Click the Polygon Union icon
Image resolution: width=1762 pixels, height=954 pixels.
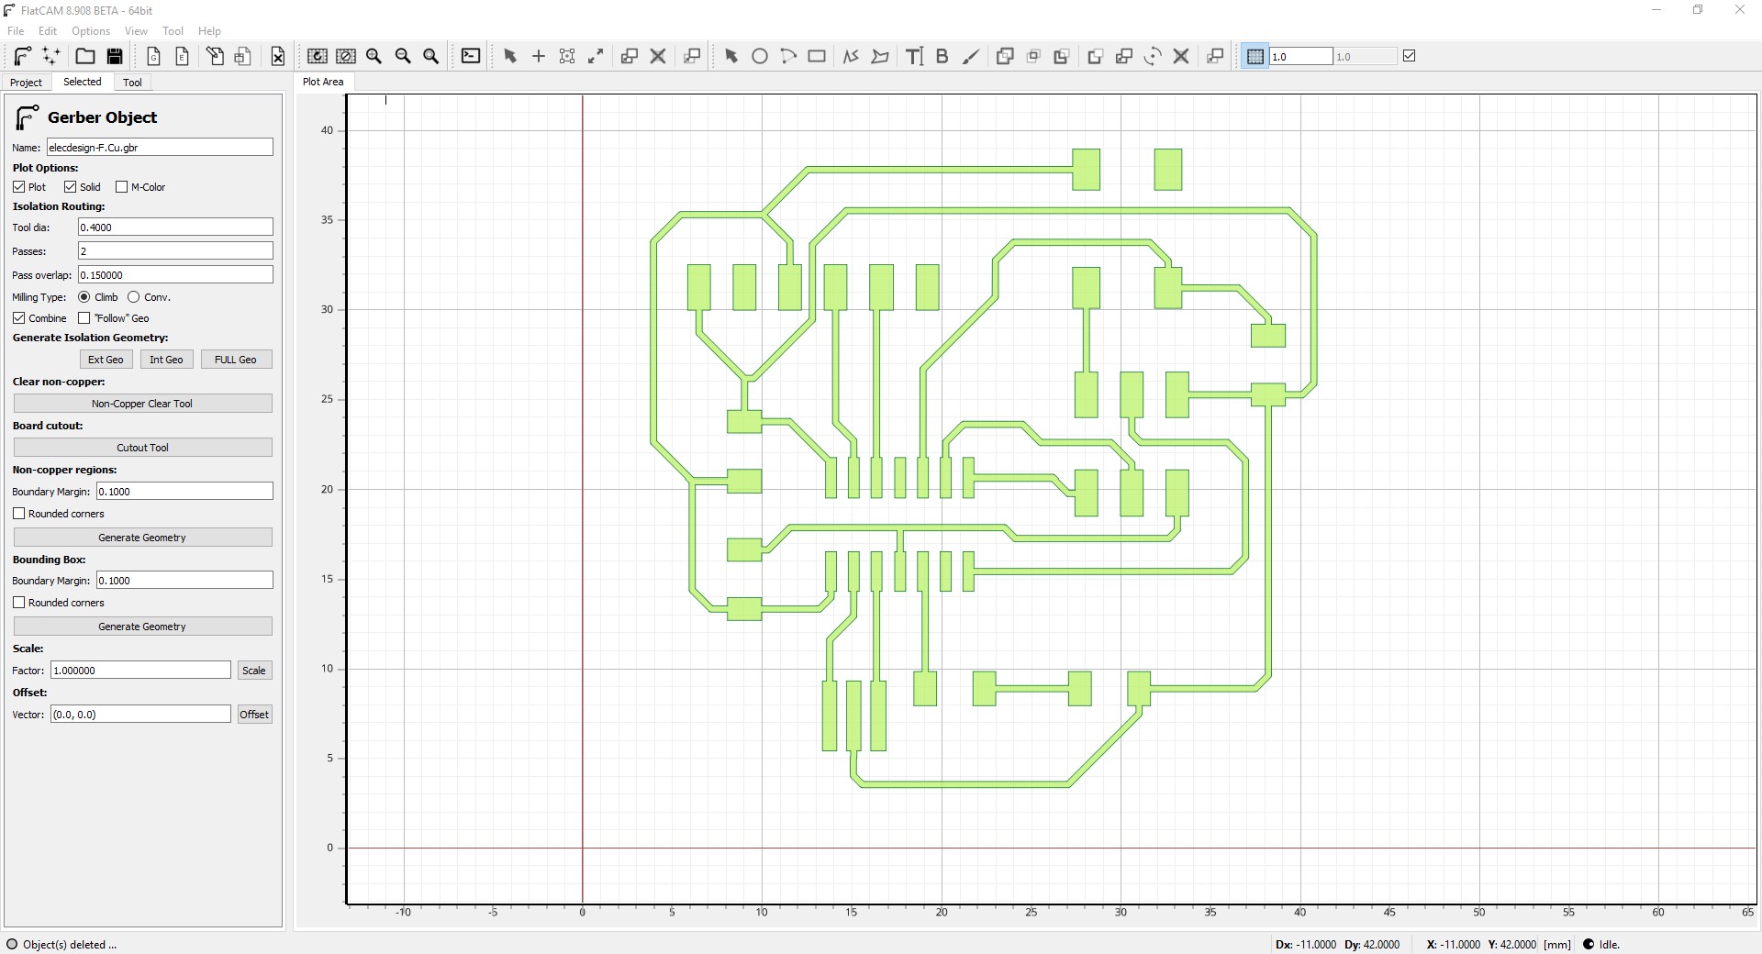[1005, 56]
